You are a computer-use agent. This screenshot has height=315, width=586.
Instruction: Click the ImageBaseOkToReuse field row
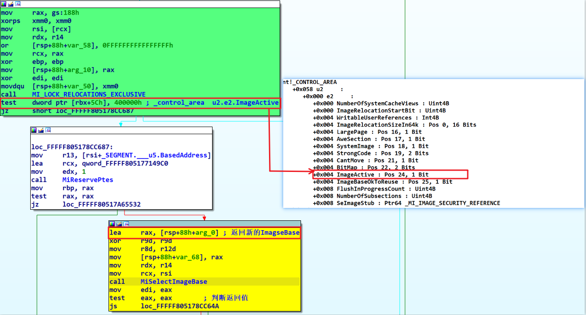(x=383, y=182)
